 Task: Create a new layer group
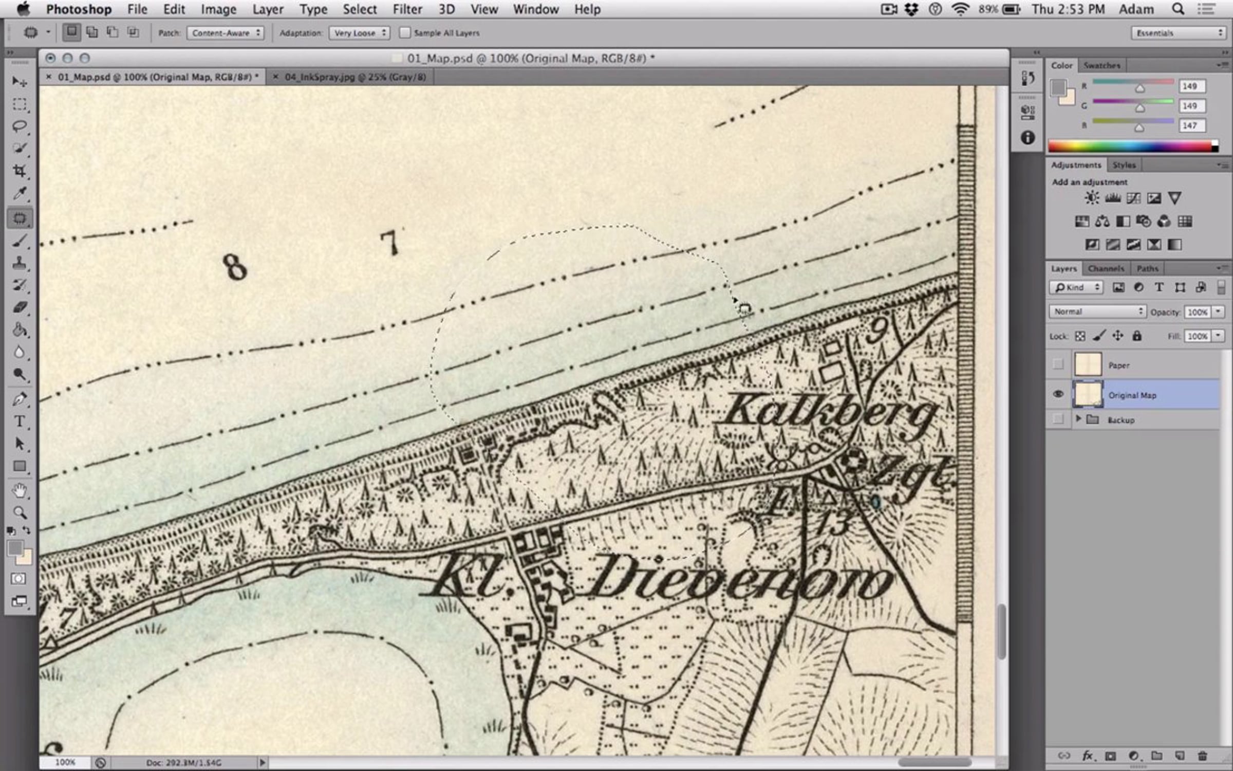point(1156,756)
